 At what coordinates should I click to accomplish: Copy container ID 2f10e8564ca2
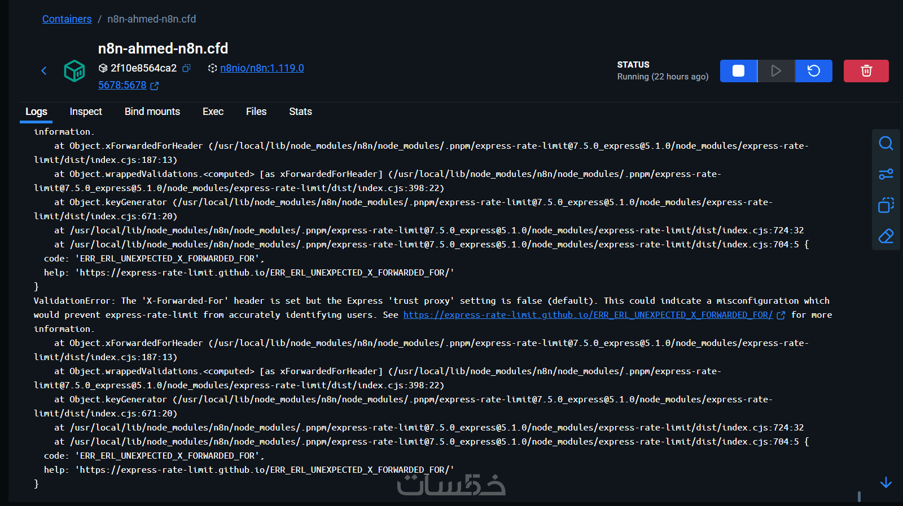tap(187, 68)
